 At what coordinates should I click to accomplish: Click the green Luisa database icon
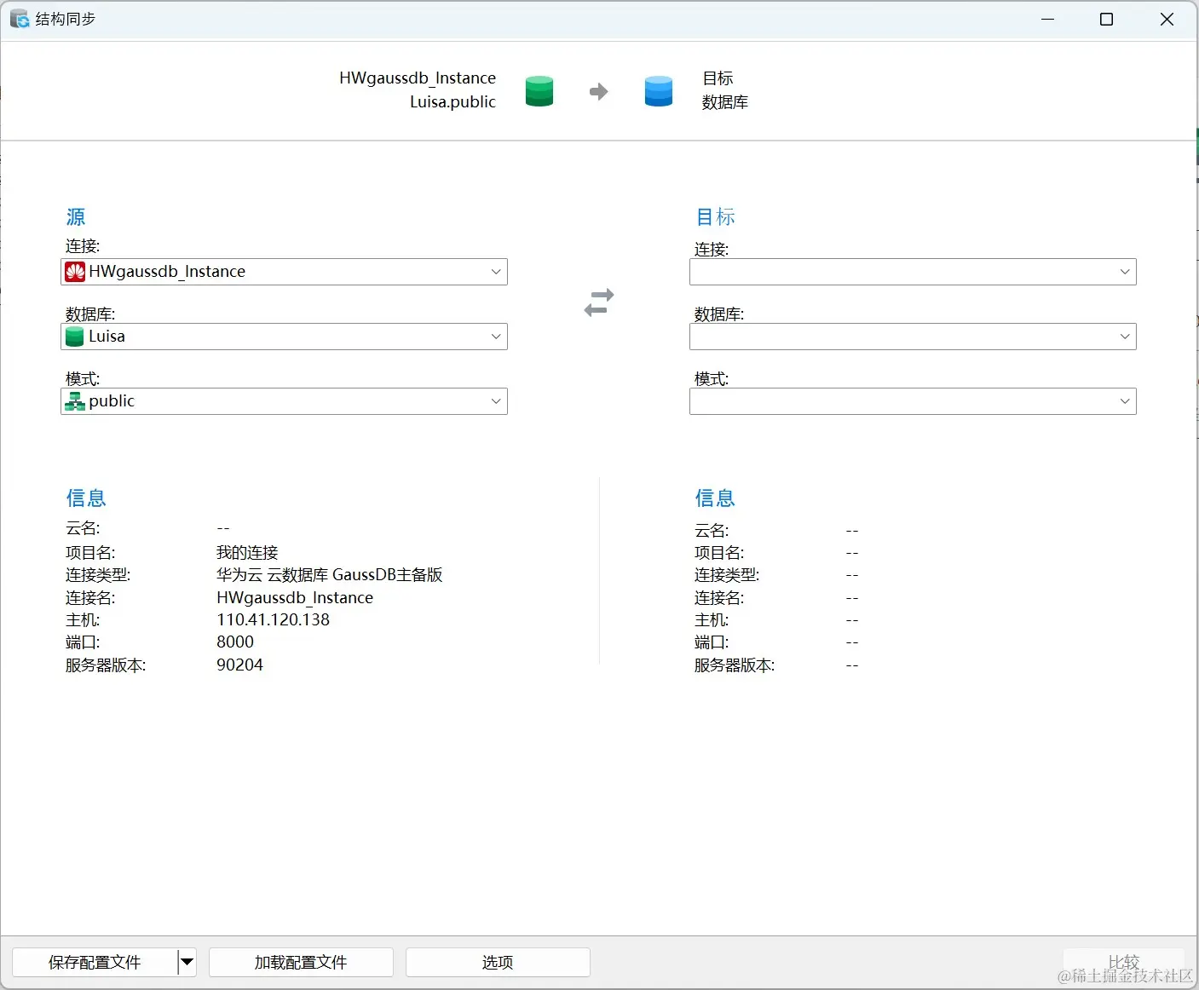pos(75,337)
